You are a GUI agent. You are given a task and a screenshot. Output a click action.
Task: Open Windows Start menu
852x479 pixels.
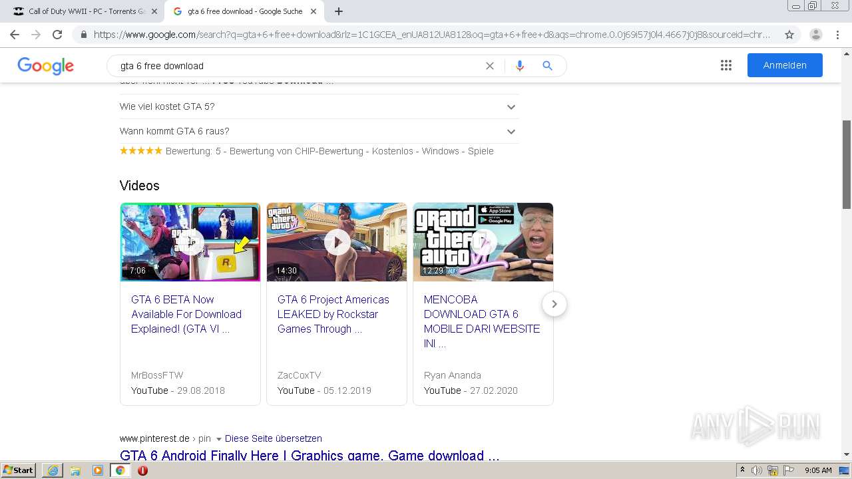click(x=18, y=470)
